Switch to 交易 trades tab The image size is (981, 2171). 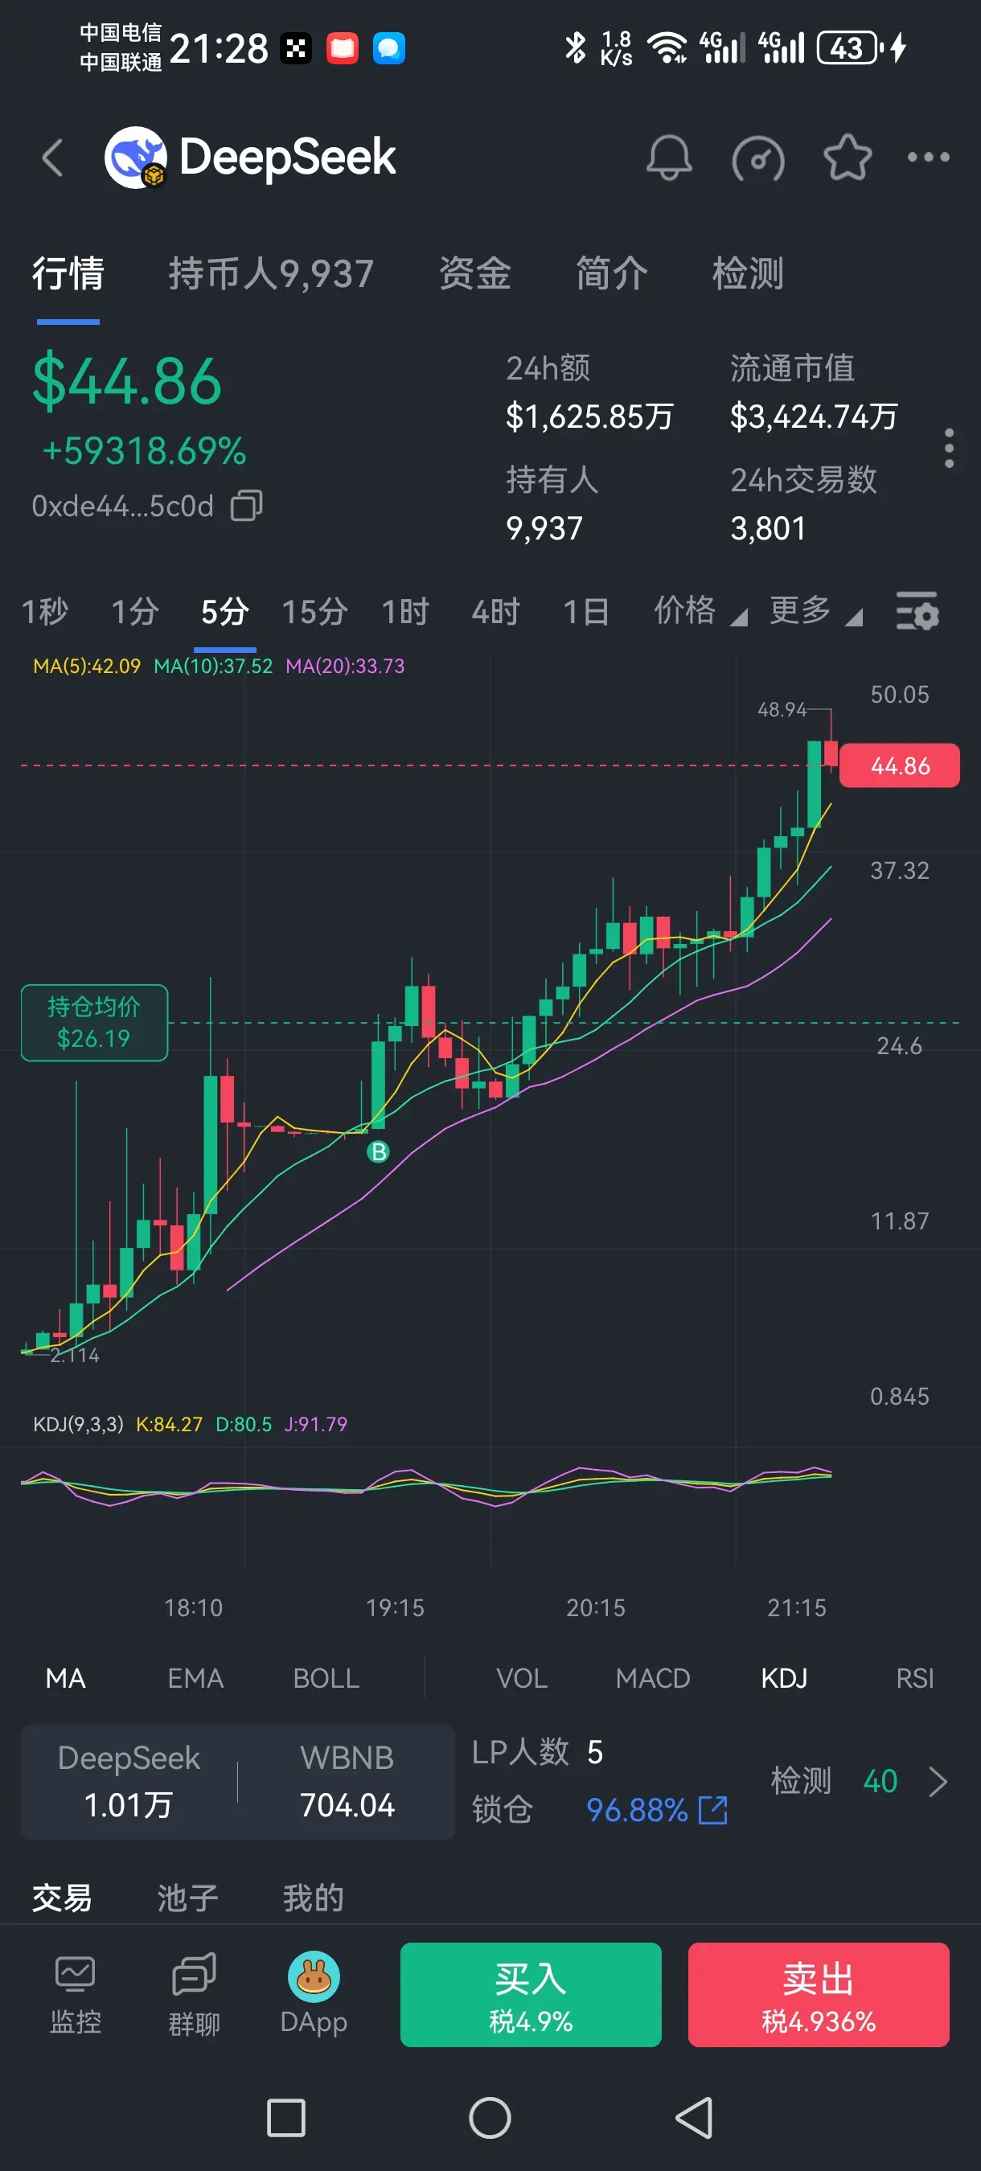point(63,1898)
